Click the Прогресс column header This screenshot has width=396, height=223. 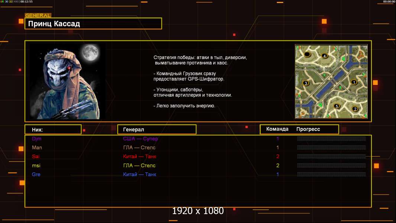pos(308,129)
